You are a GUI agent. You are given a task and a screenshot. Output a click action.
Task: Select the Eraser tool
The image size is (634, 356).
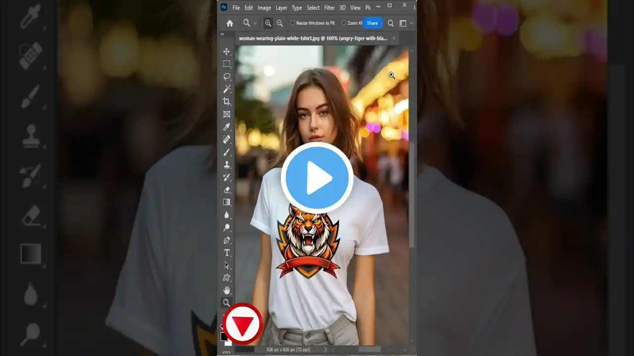(227, 189)
